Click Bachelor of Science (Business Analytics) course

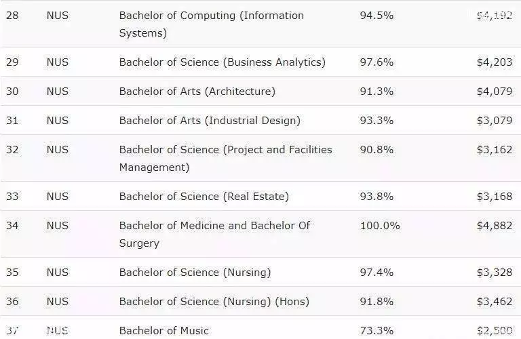point(223,62)
